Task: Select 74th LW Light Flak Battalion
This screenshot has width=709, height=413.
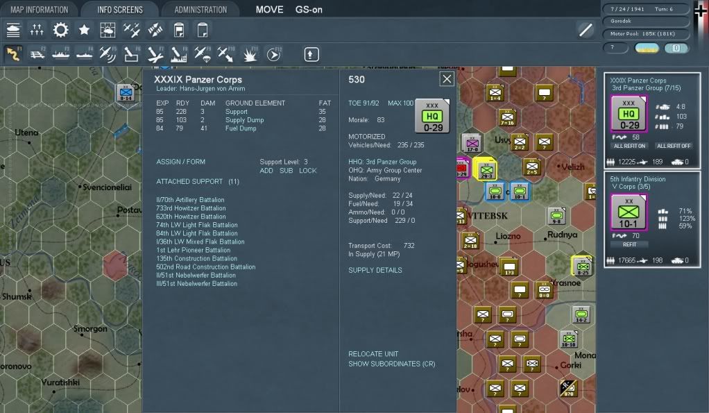Action: coord(197,225)
